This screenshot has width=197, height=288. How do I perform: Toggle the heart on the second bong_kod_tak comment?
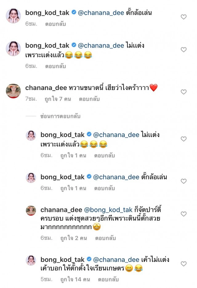tap(184, 49)
